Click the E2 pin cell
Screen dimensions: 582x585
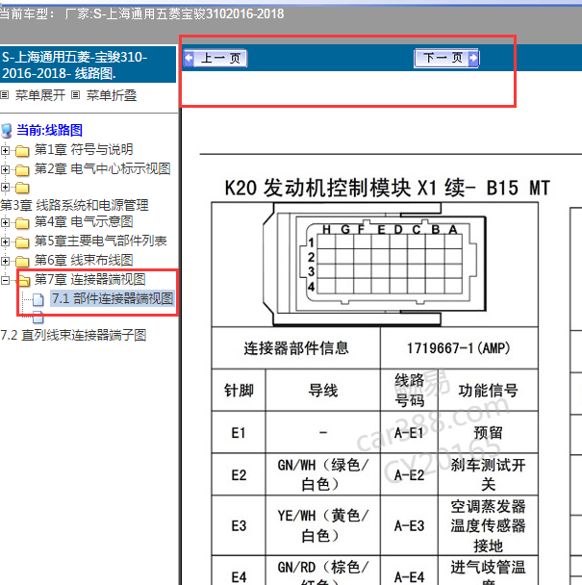(x=239, y=475)
